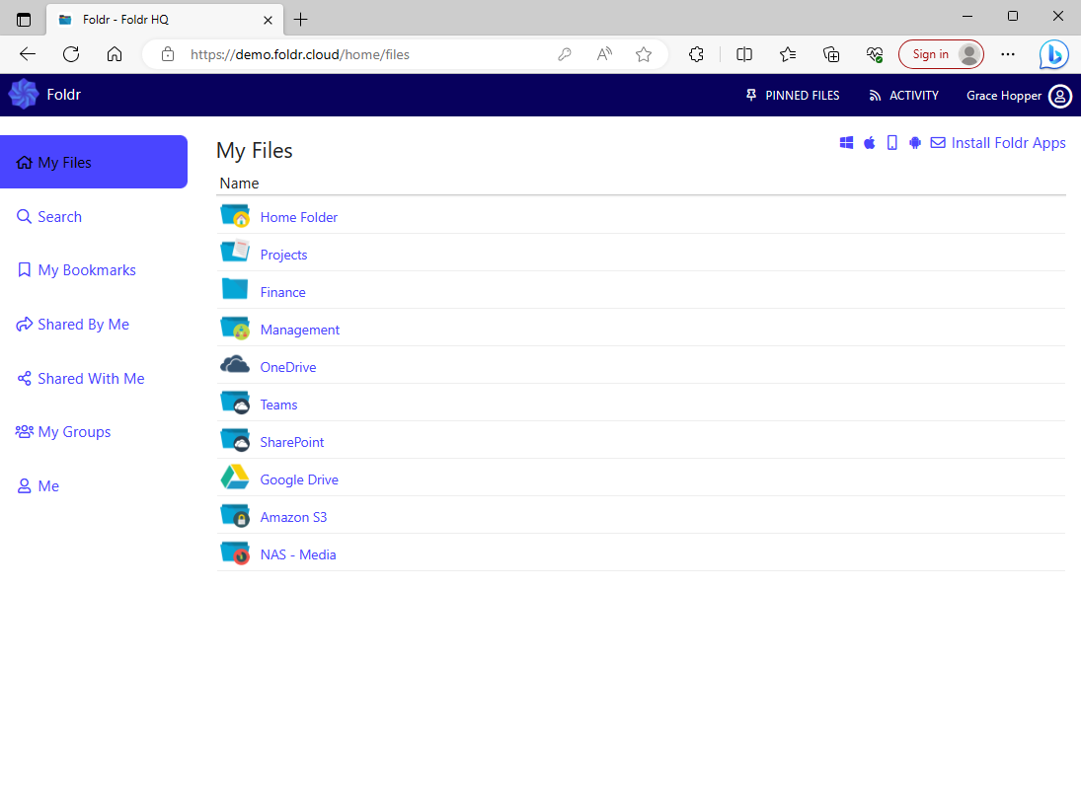Viewport: 1081px width, 810px height.
Task: Open Browser essentials heart icon
Action: coord(875,54)
